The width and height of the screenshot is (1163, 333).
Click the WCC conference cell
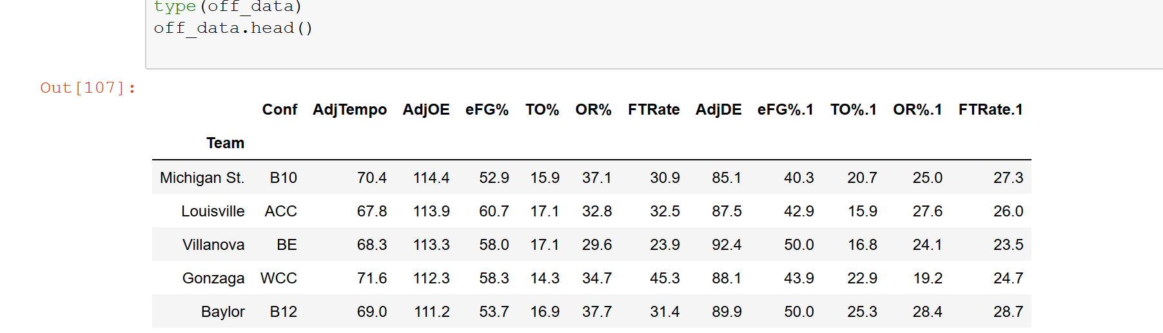pyautogui.click(x=279, y=278)
